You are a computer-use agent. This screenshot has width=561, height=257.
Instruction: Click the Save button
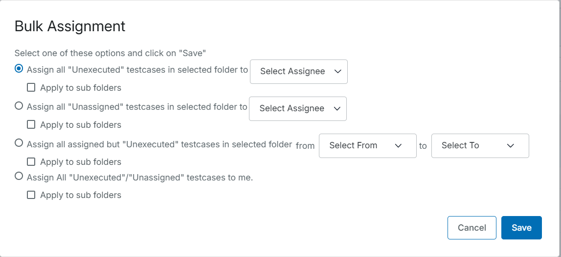(521, 228)
